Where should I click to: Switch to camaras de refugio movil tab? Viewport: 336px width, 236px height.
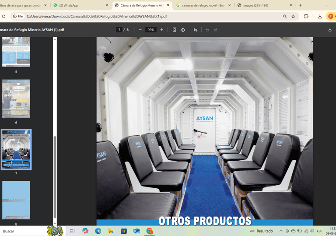pos(203,5)
